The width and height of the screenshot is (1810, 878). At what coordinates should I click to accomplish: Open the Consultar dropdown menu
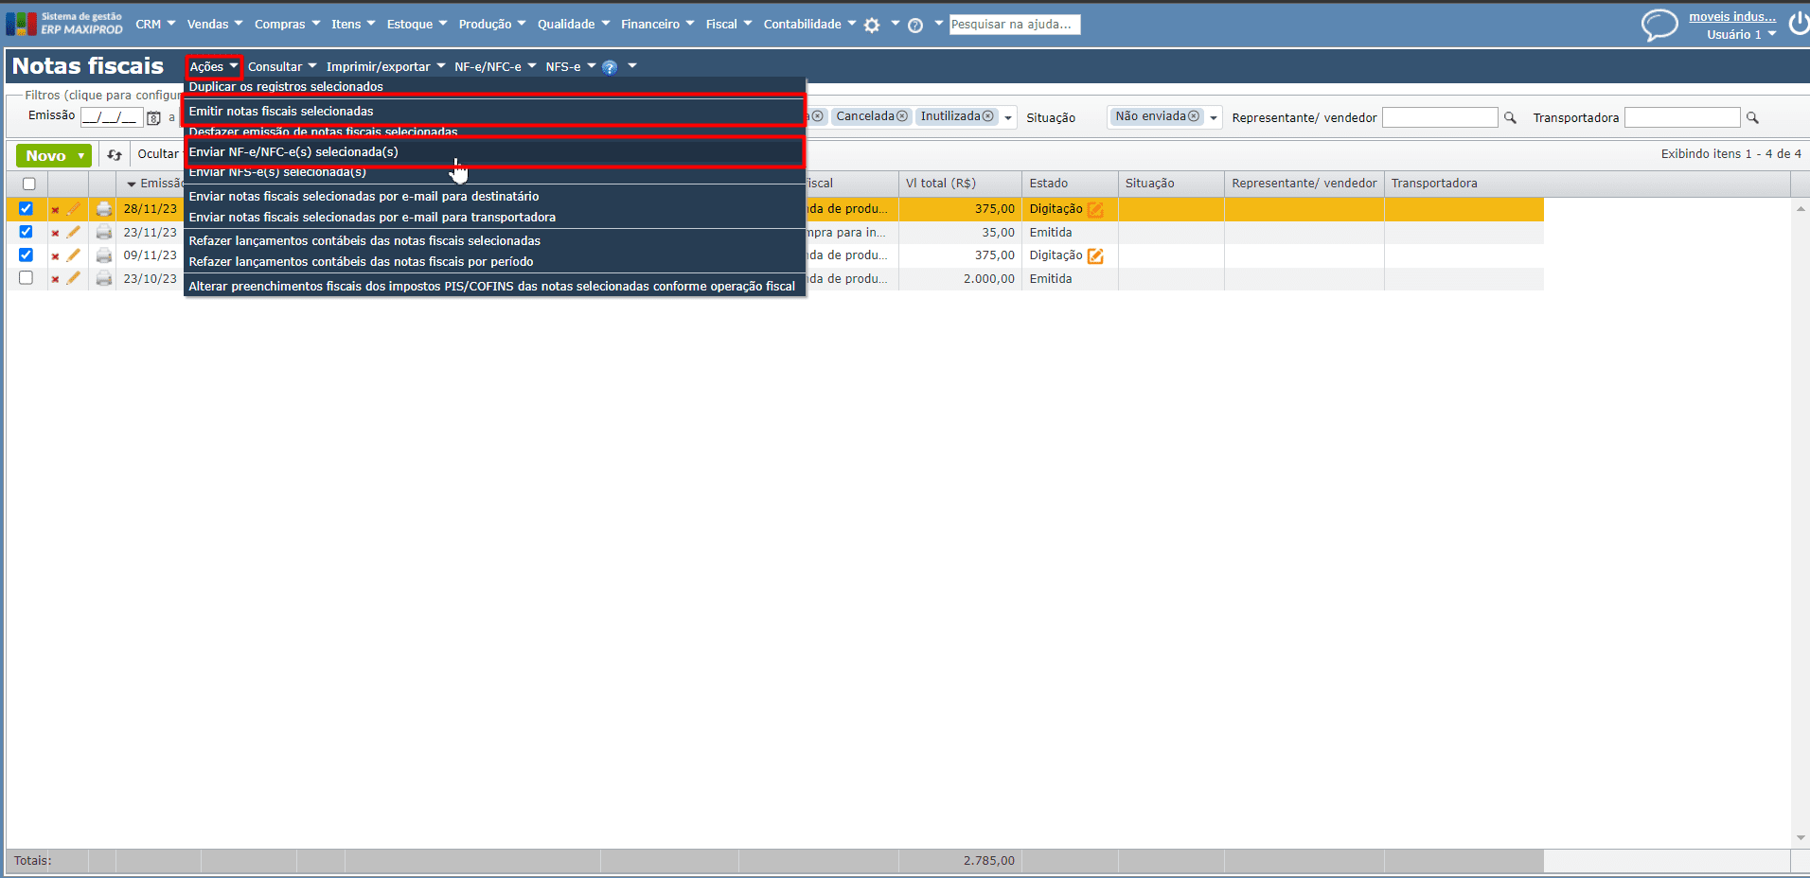tap(282, 67)
